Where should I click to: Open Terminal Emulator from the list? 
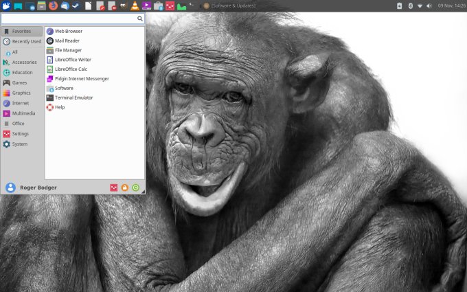click(73, 98)
